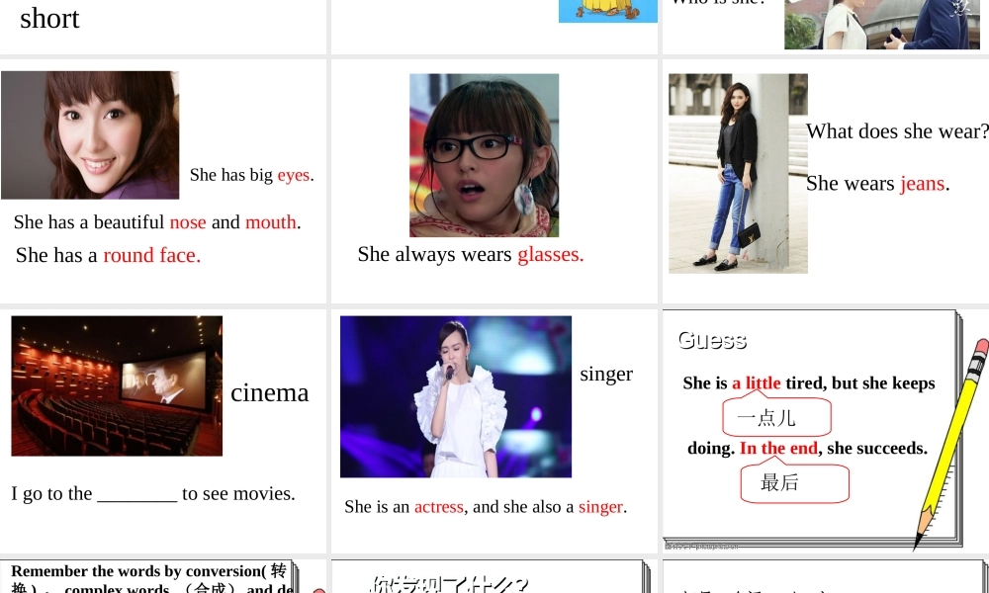Click the red phrase 'In the end'
Image resolution: width=989 pixels, height=593 pixels.
(778, 448)
